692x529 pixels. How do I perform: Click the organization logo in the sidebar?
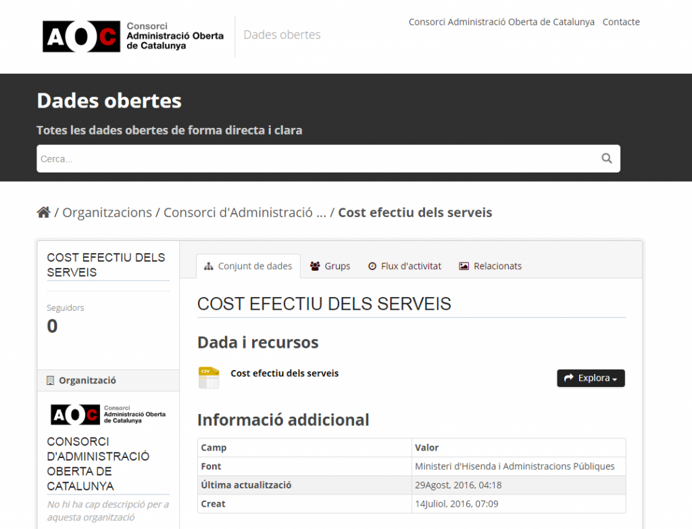[x=107, y=413]
